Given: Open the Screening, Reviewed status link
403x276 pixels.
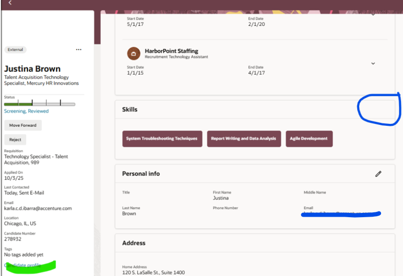Looking at the screenshot, I should [26, 111].
